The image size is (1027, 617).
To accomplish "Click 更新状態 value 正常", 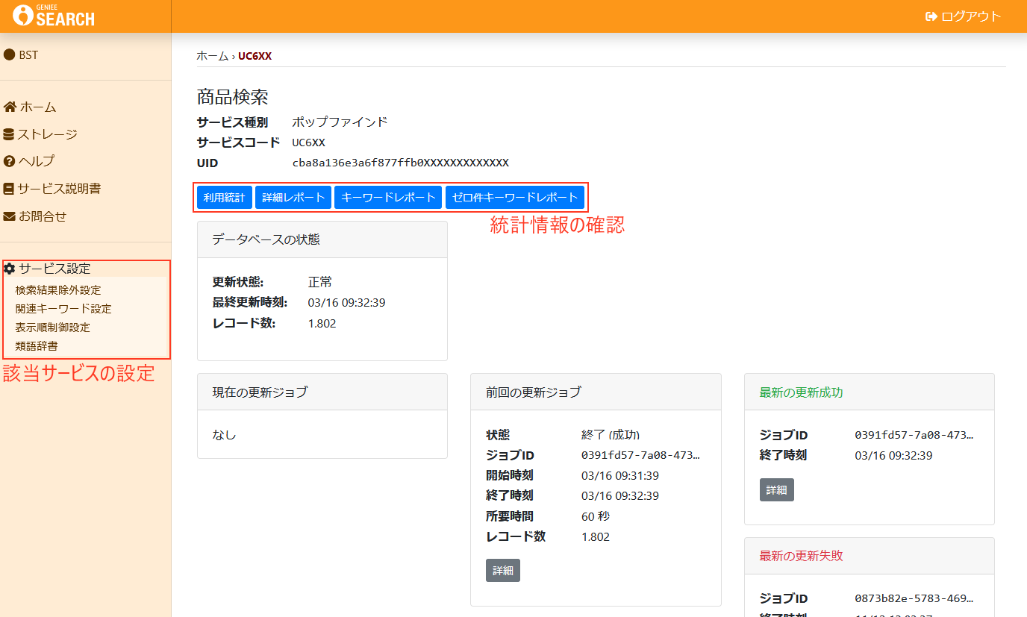I will 320,282.
